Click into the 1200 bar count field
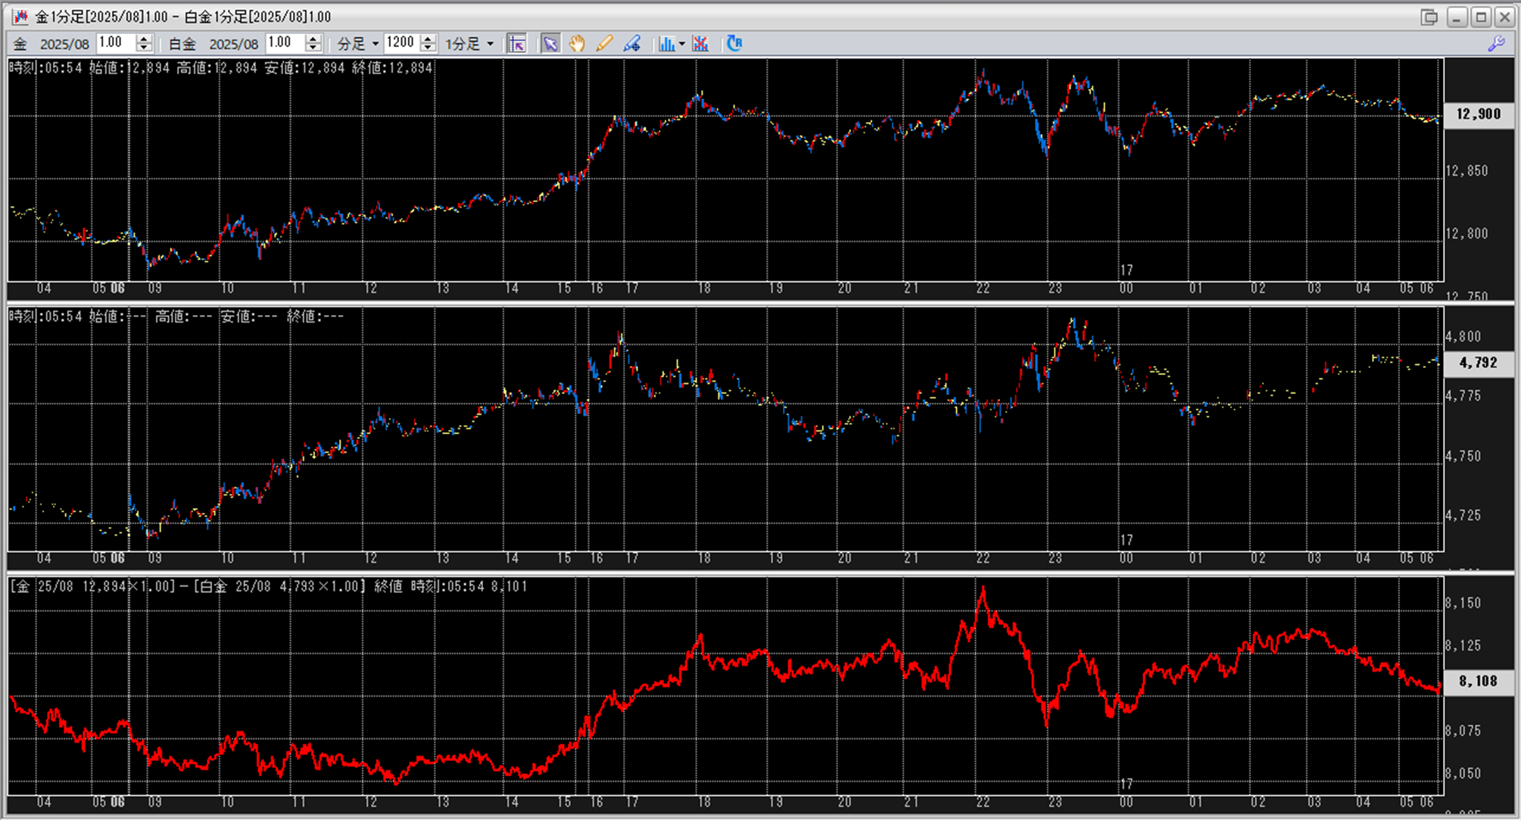 [401, 43]
